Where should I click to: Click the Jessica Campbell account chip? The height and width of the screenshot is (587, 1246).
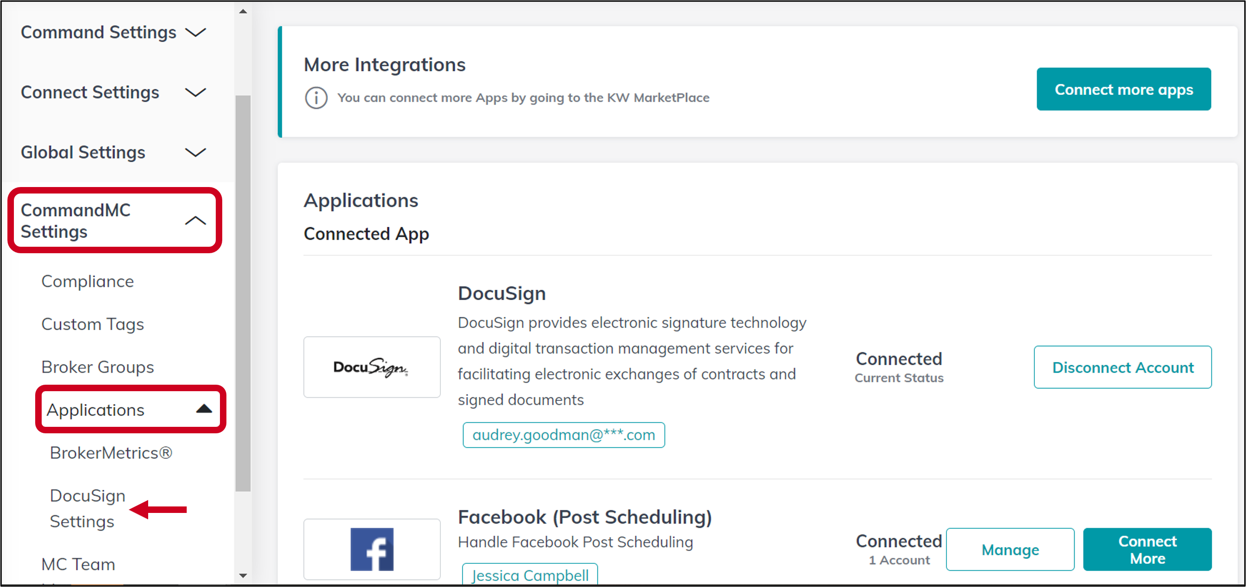pos(530,575)
